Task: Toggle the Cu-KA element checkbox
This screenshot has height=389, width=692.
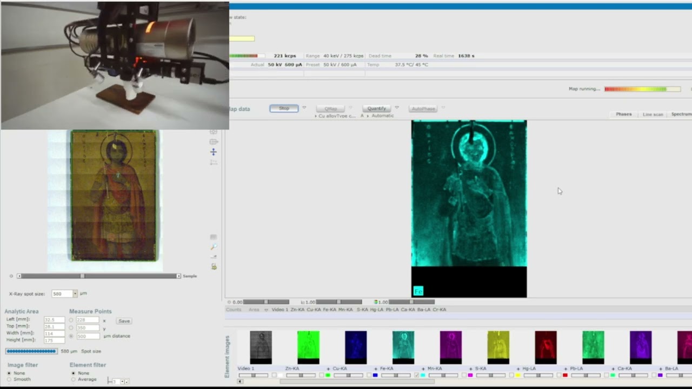Action: (369, 375)
